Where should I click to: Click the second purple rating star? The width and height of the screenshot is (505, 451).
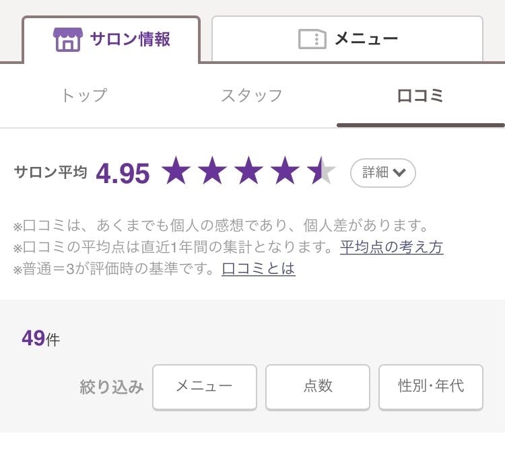(x=213, y=172)
